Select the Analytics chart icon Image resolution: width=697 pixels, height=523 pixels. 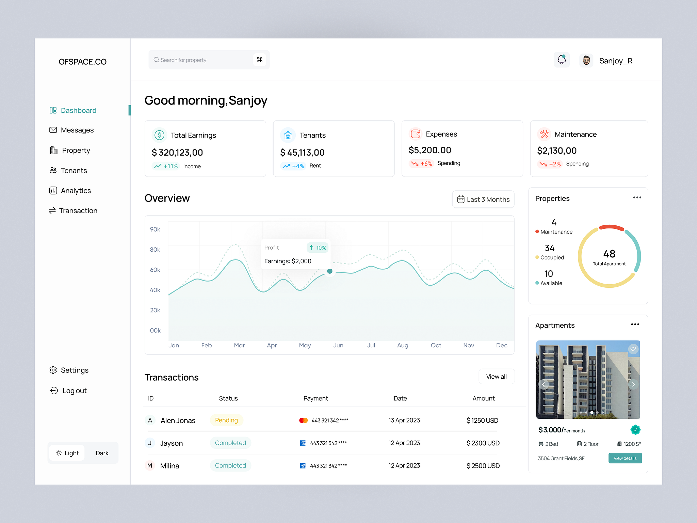click(x=53, y=190)
